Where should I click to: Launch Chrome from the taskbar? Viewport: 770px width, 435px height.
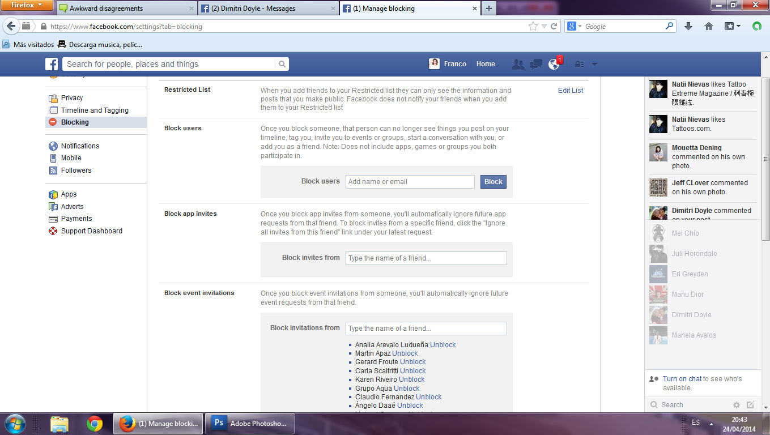click(95, 424)
